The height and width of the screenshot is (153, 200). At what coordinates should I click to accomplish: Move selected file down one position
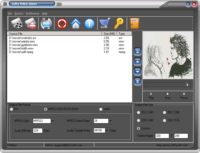point(138,72)
